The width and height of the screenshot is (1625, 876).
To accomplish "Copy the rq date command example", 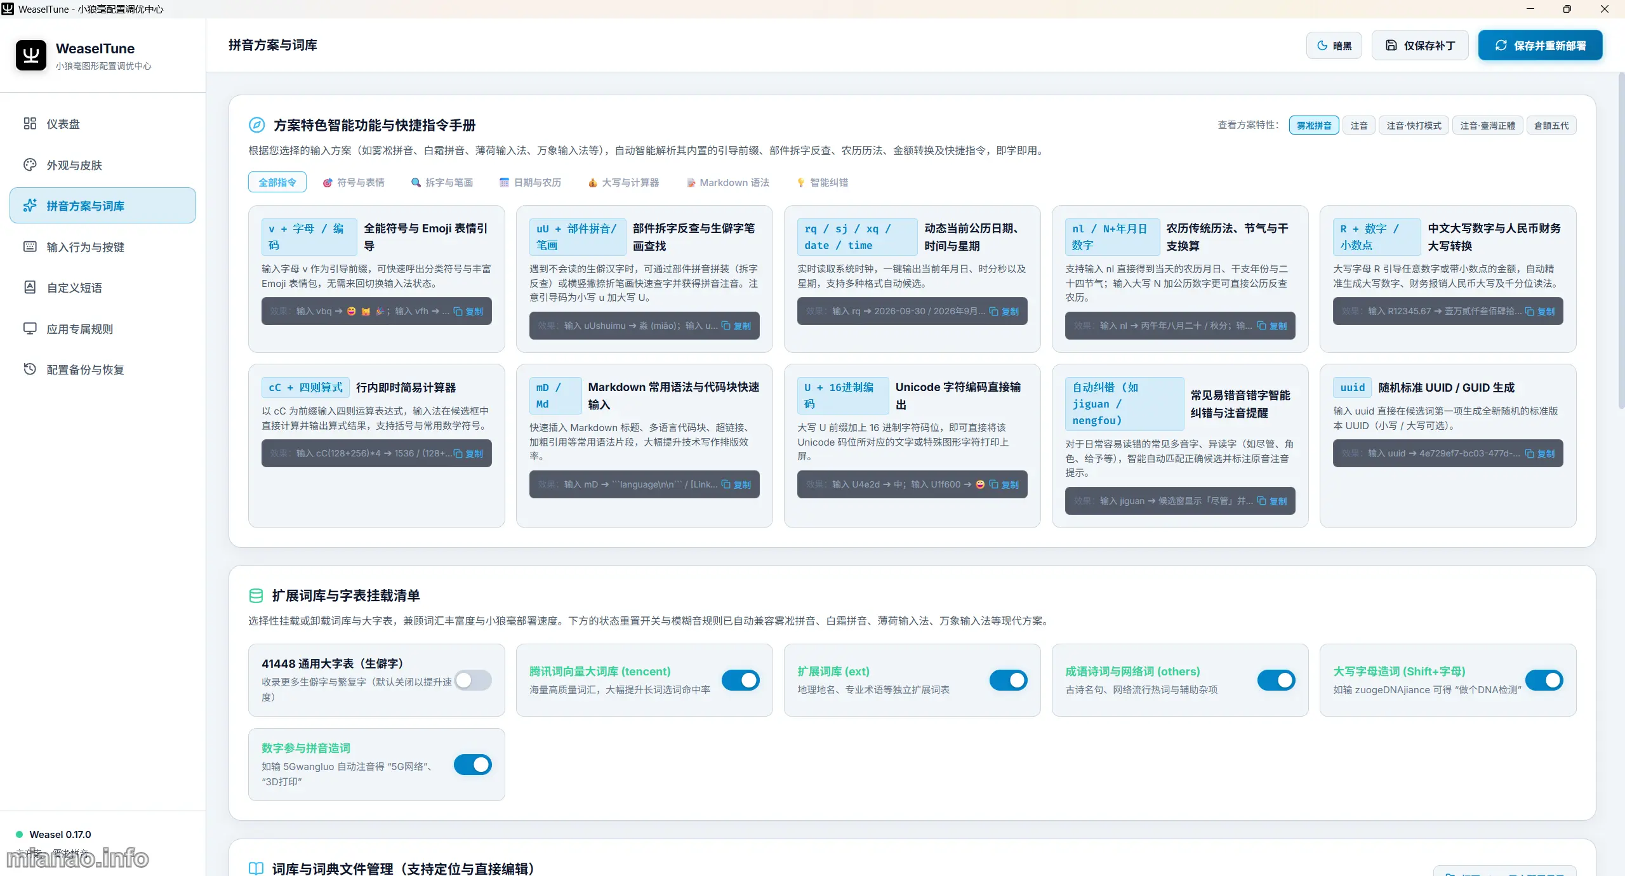I will (x=1004, y=311).
